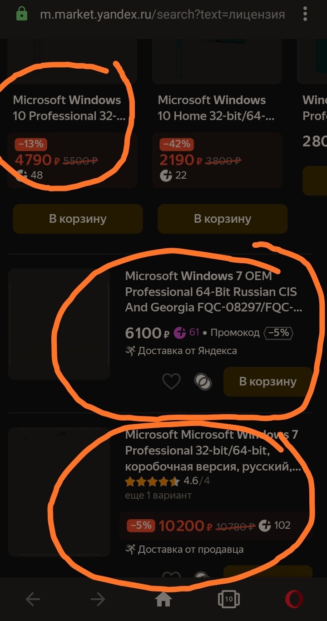Tap the purple Plus cashback icon
The height and width of the screenshot is (621, 327).
point(180,333)
